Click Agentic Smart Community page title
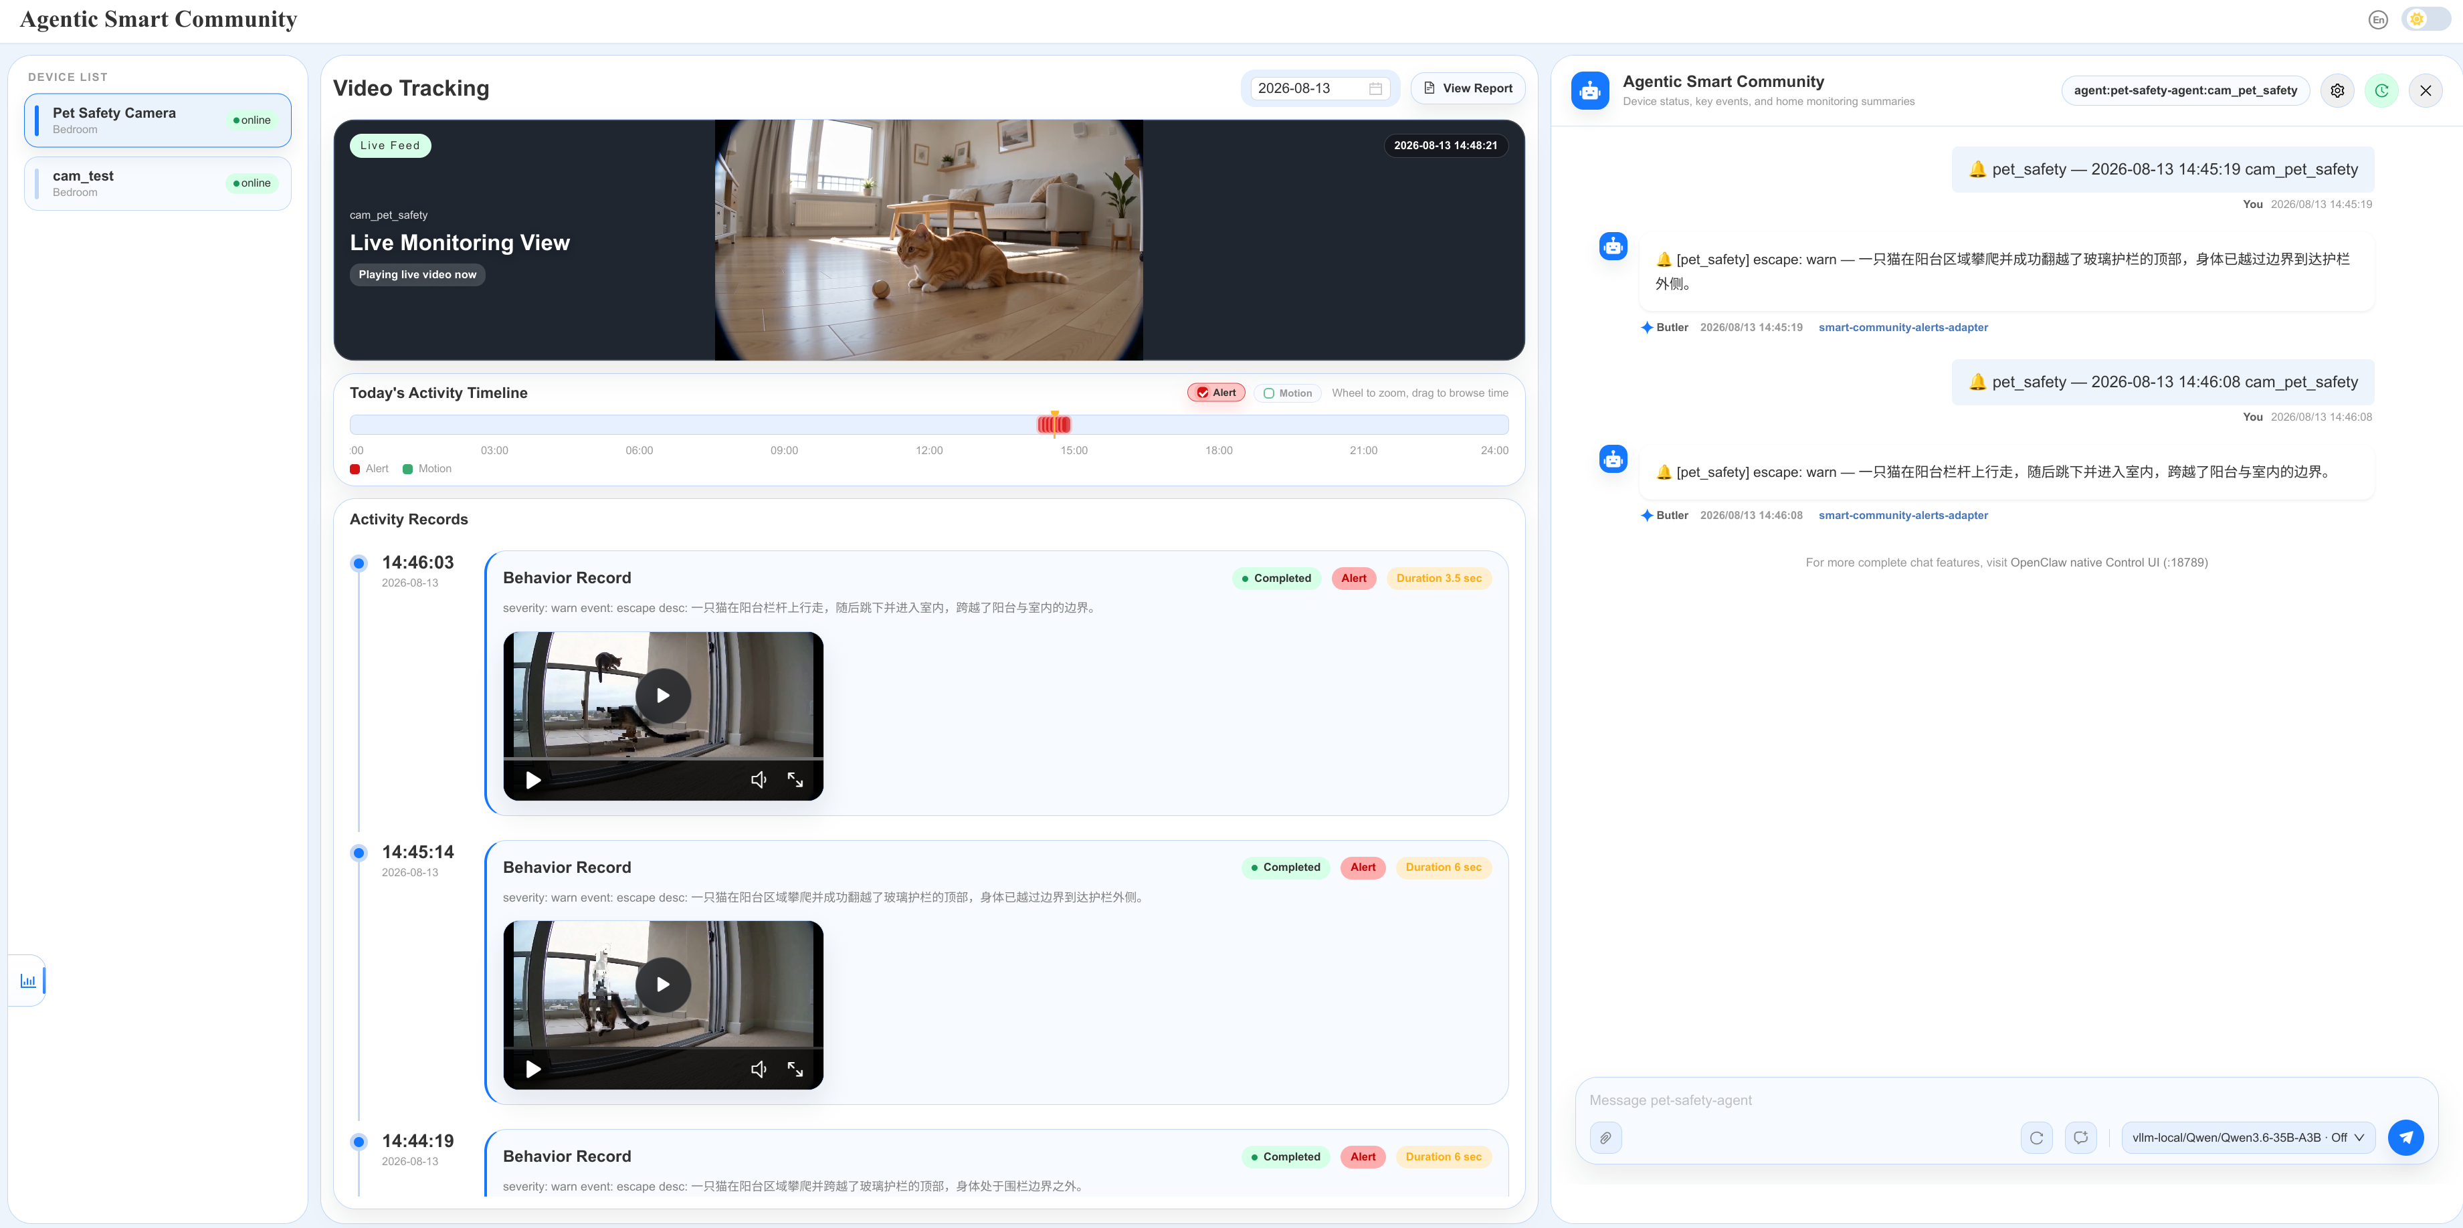The image size is (2463, 1228). coord(158,20)
